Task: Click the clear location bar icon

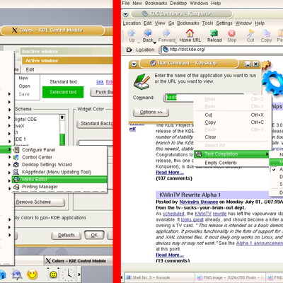Action: [x=129, y=50]
